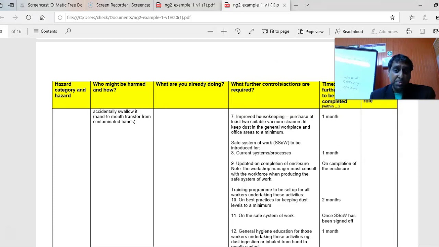Image resolution: width=439 pixels, height=247 pixels.
Task: Open the first ng2-example-1-v1 (1).pdf tab
Action: coord(188,5)
